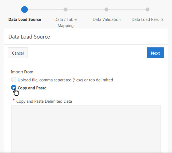Click the 'Upload file, comma separated' option label

(65, 80)
